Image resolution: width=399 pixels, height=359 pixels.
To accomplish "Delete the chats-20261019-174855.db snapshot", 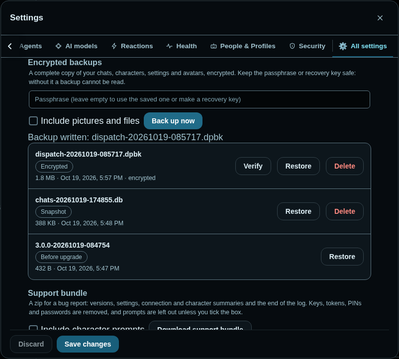I will (345, 211).
